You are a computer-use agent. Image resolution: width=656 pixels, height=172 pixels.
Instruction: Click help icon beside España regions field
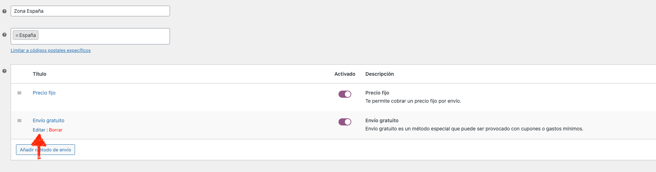[x=4, y=35]
